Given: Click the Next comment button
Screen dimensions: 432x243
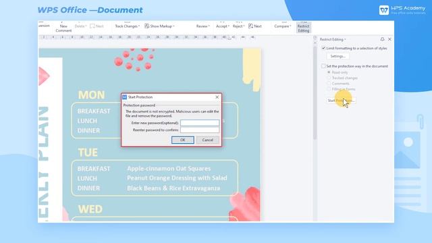Looking at the screenshot, I should [97, 26].
